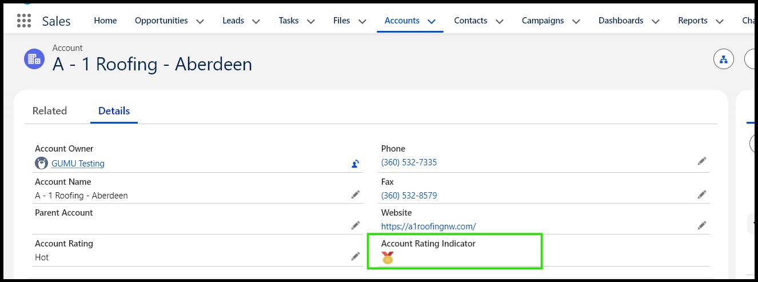Open the Tasks navigation tab
Image resolution: width=758 pixels, height=282 pixels.
[289, 21]
